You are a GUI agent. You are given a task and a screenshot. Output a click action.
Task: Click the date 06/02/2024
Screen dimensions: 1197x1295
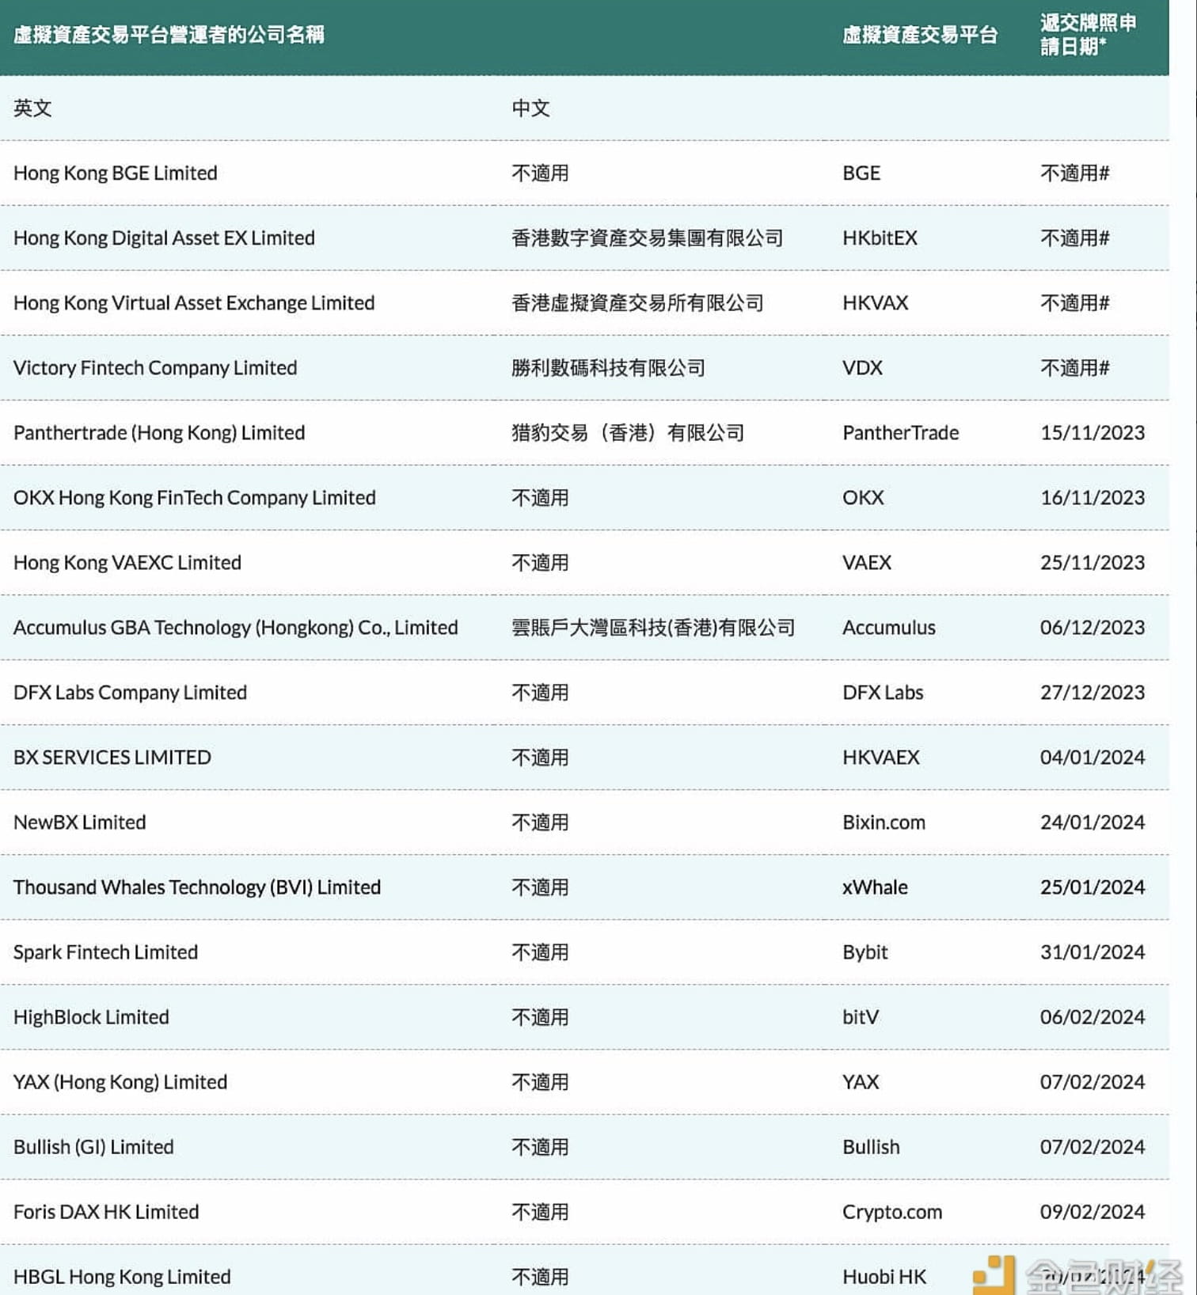coord(1092,1017)
